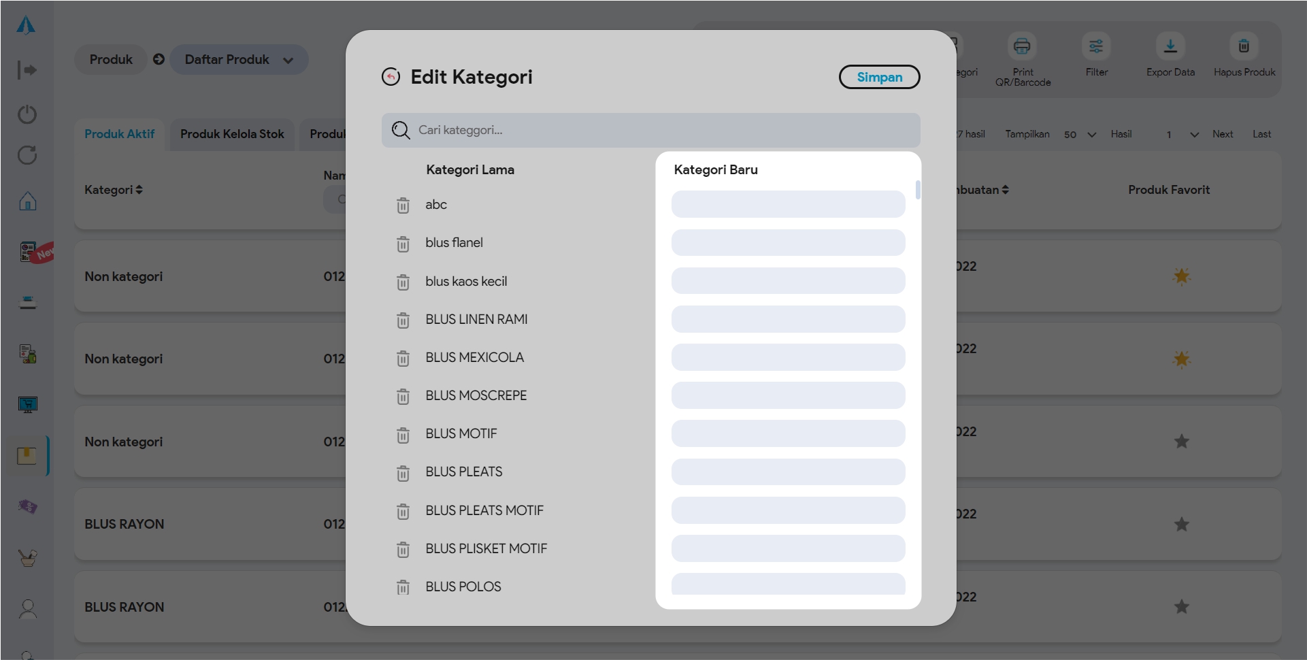This screenshot has height=660, width=1307.
Task: Click the Next pagination link
Action: click(x=1222, y=134)
